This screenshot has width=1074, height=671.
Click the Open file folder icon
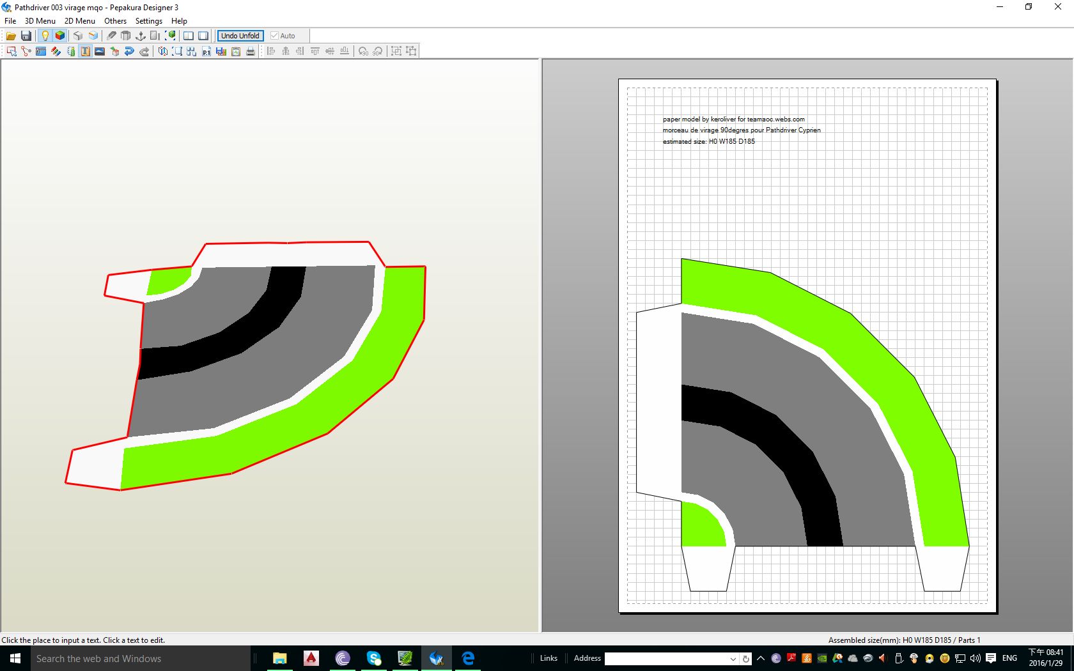[11, 36]
